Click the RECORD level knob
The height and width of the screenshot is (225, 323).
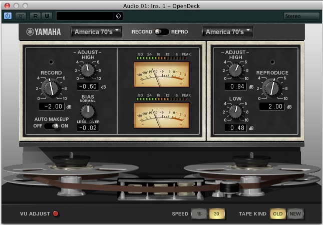pyautogui.click(x=51, y=88)
